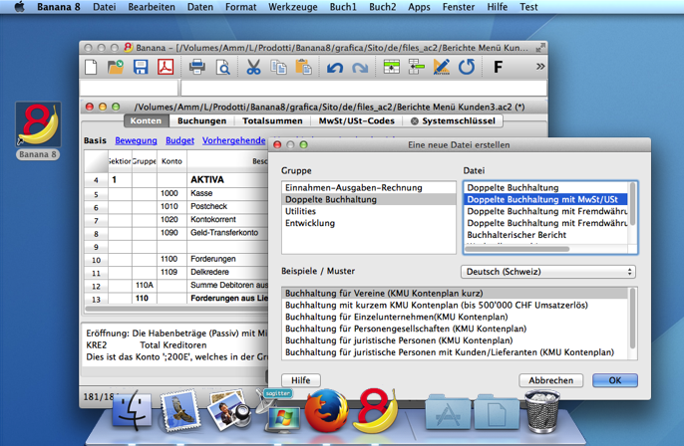
Task: Select Buchhalterischer Bericht in Datei list
Action: click(x=546, y=235)
